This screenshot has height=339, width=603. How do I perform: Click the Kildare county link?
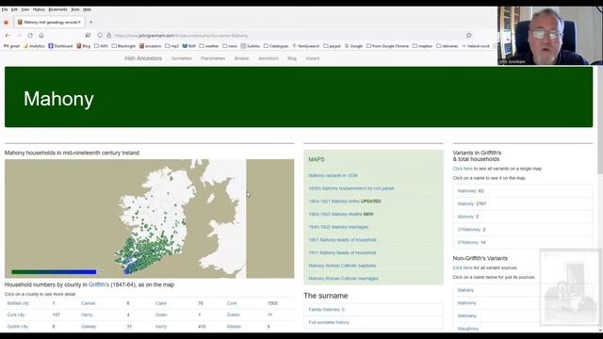click(x=234, y=327)
